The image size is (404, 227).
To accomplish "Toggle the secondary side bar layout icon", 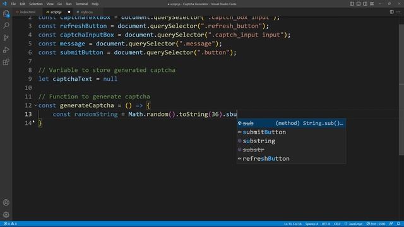I will click(365, 4).
